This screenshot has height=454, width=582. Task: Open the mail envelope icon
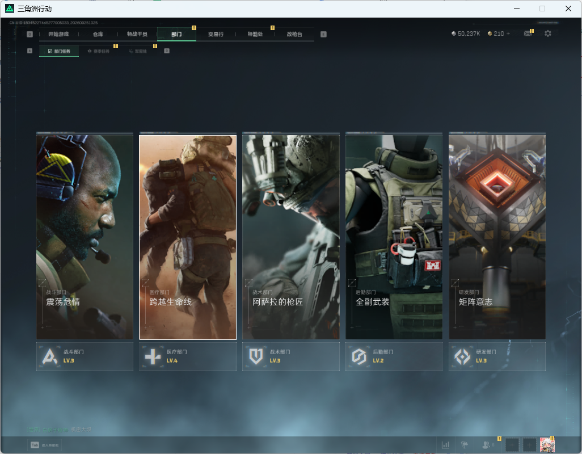tap(528, 33)
